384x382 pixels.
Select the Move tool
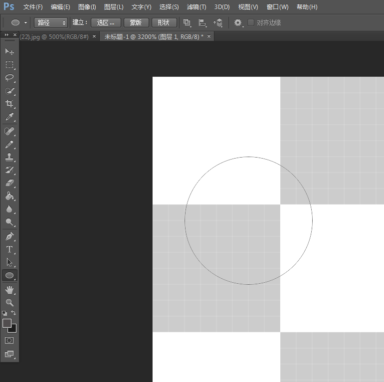[9, 51]
